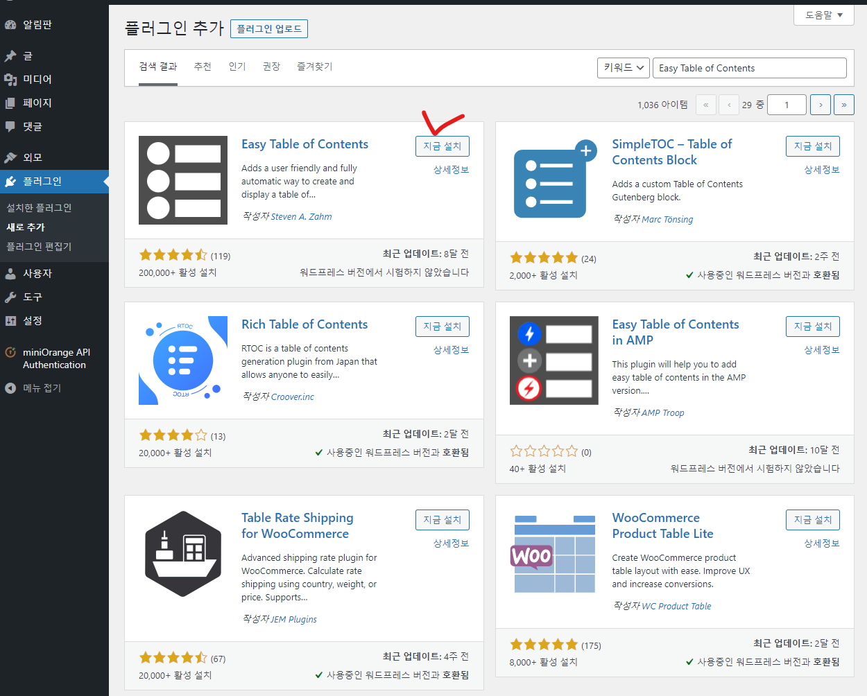Install SimpleTOC with 지금 설치 button
867x696 pixels.
coord(813,146)
